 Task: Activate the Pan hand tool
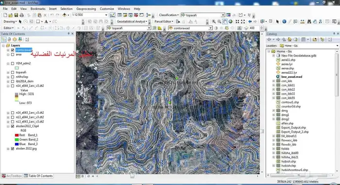pyautogui.click(x=225, y=21)
